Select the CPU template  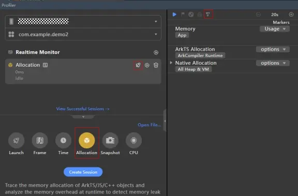pyautogui.click(x=133, y=144)
